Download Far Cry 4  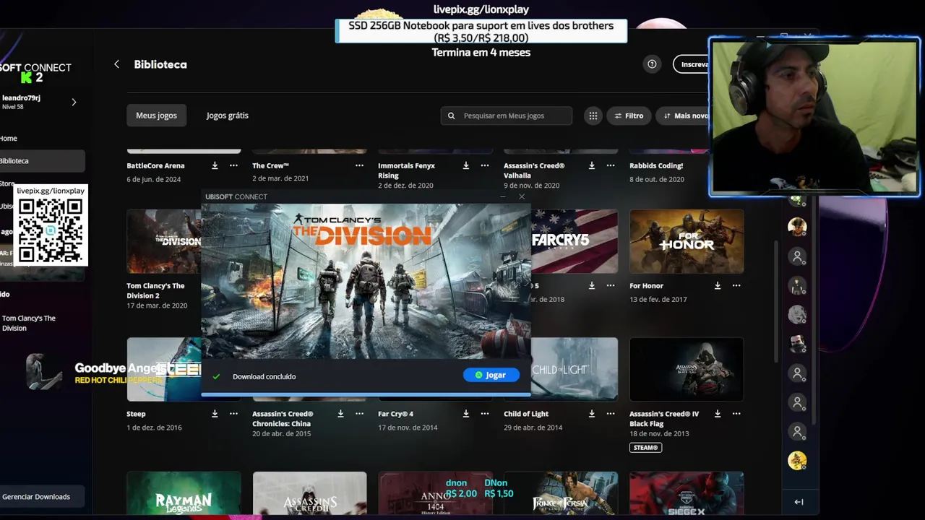[x=466, y=414]
